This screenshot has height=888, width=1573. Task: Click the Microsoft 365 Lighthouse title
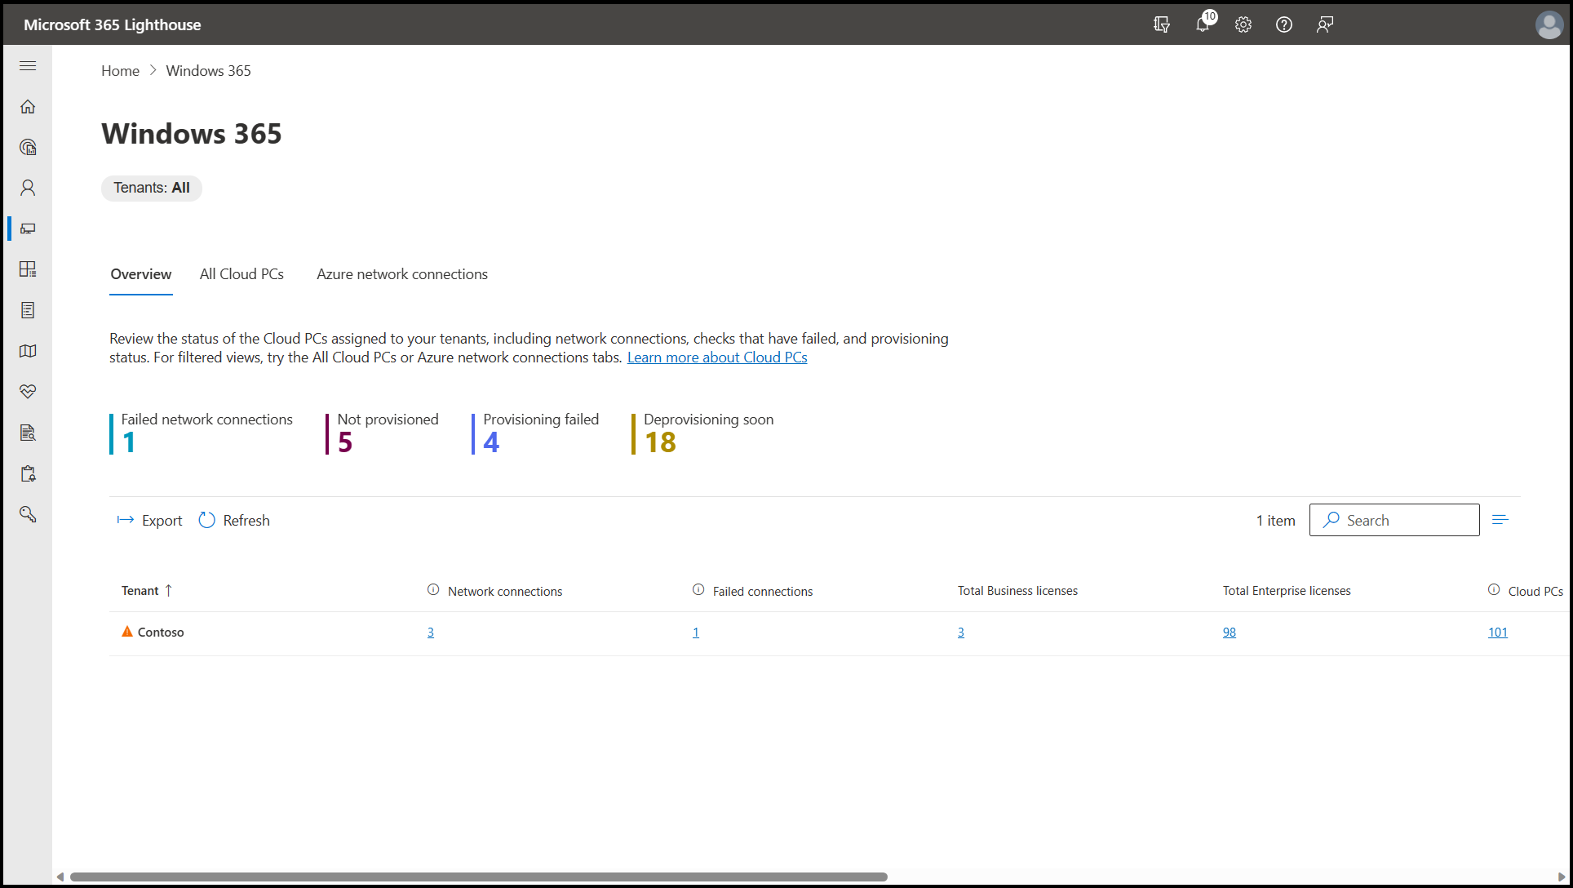tap(113, 24)
